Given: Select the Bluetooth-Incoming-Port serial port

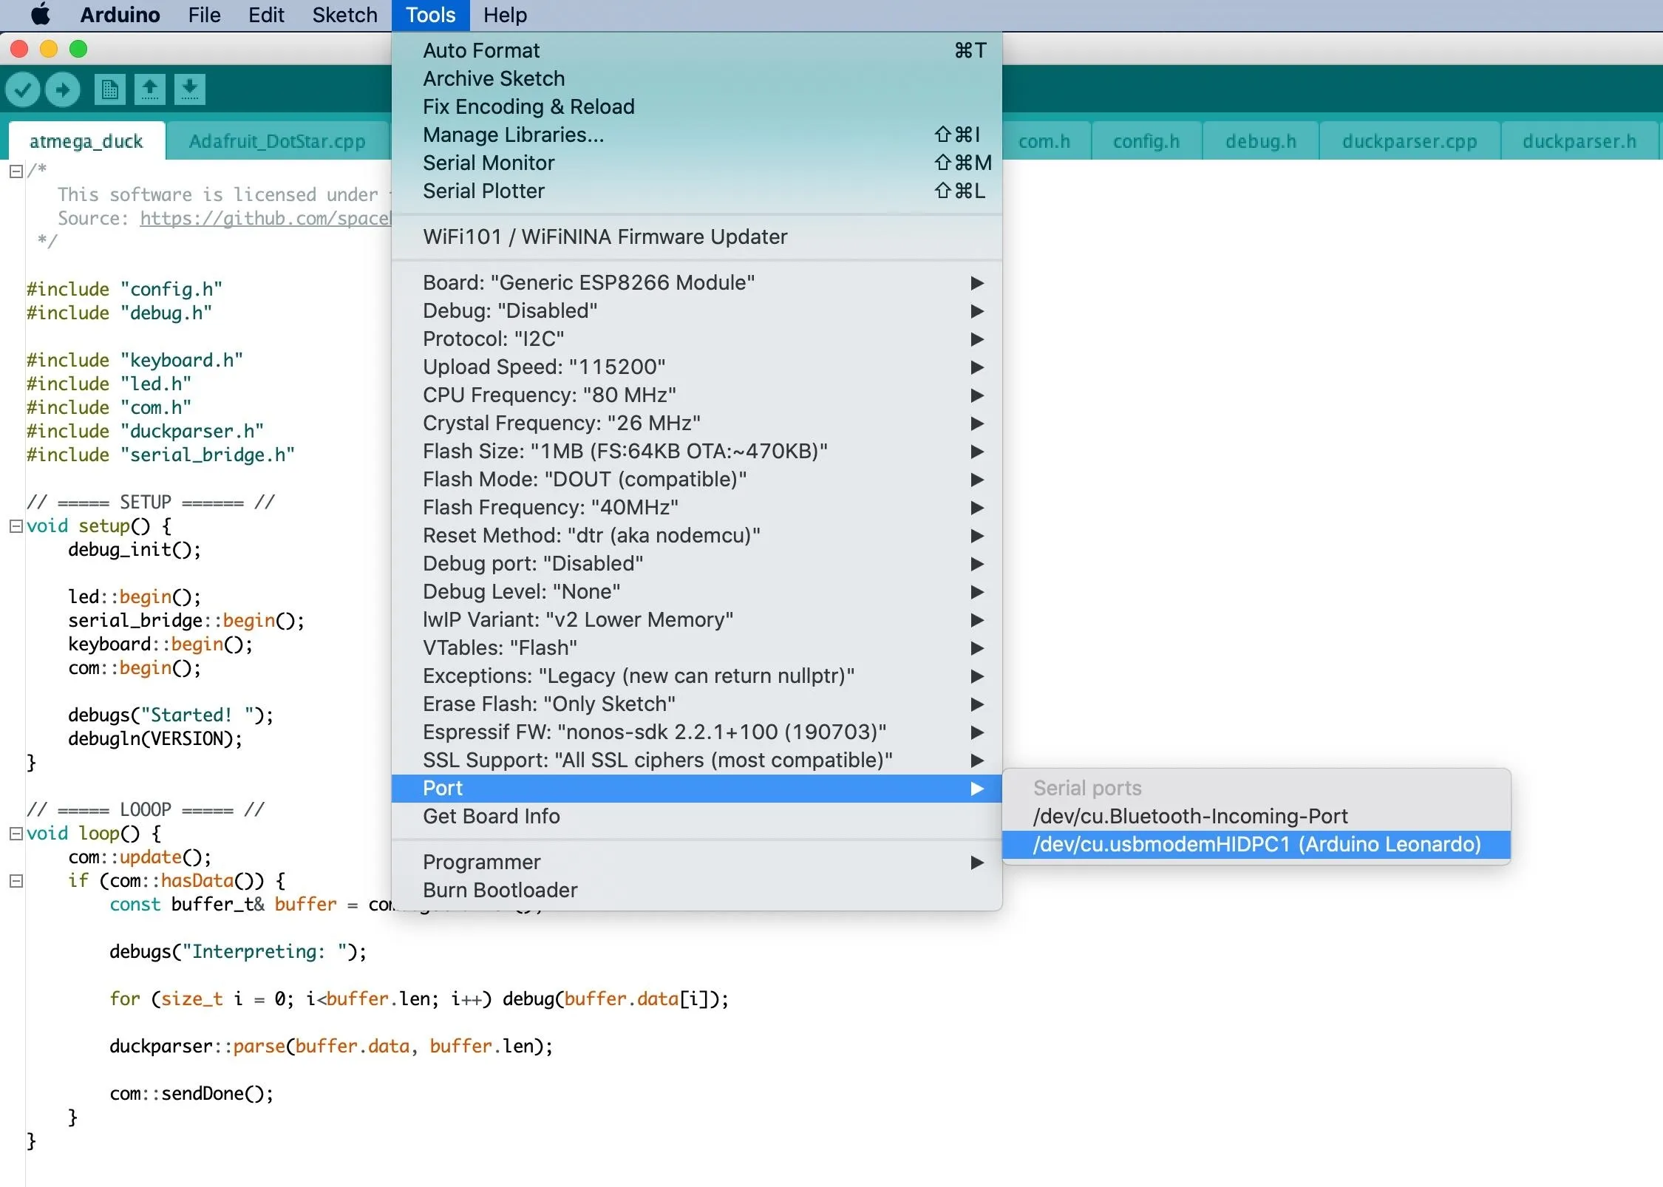Looking at the screenshot, I should coord(1256,817).
